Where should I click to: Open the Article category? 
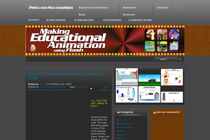[x=122, y=120]
